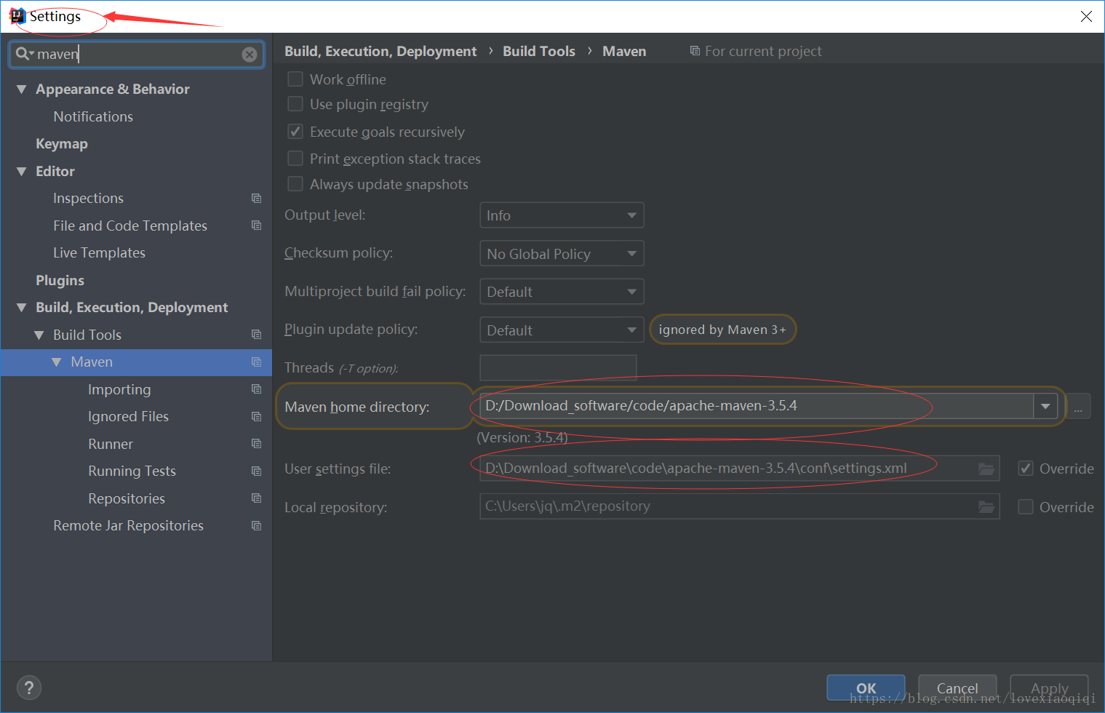
Task: Click the maven search input field
Action: (x=137, y=55)
